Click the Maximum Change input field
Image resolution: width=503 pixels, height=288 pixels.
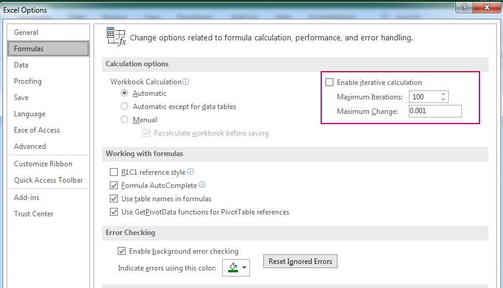[435, 111]
